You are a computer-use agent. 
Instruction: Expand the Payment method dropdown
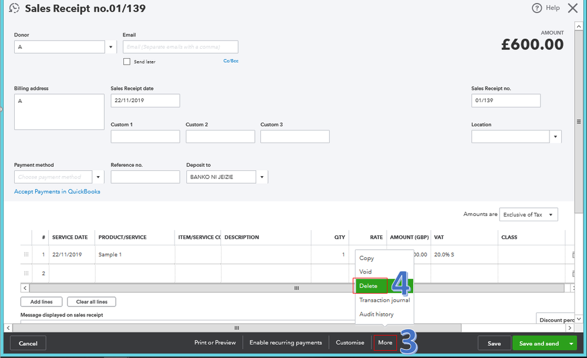click(x=98, y=177)
